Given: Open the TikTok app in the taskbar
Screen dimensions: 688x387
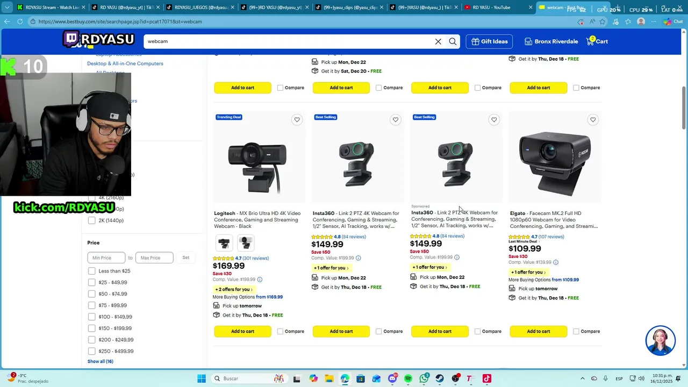Looking at the screenshot, I should [x=487, y=378].
